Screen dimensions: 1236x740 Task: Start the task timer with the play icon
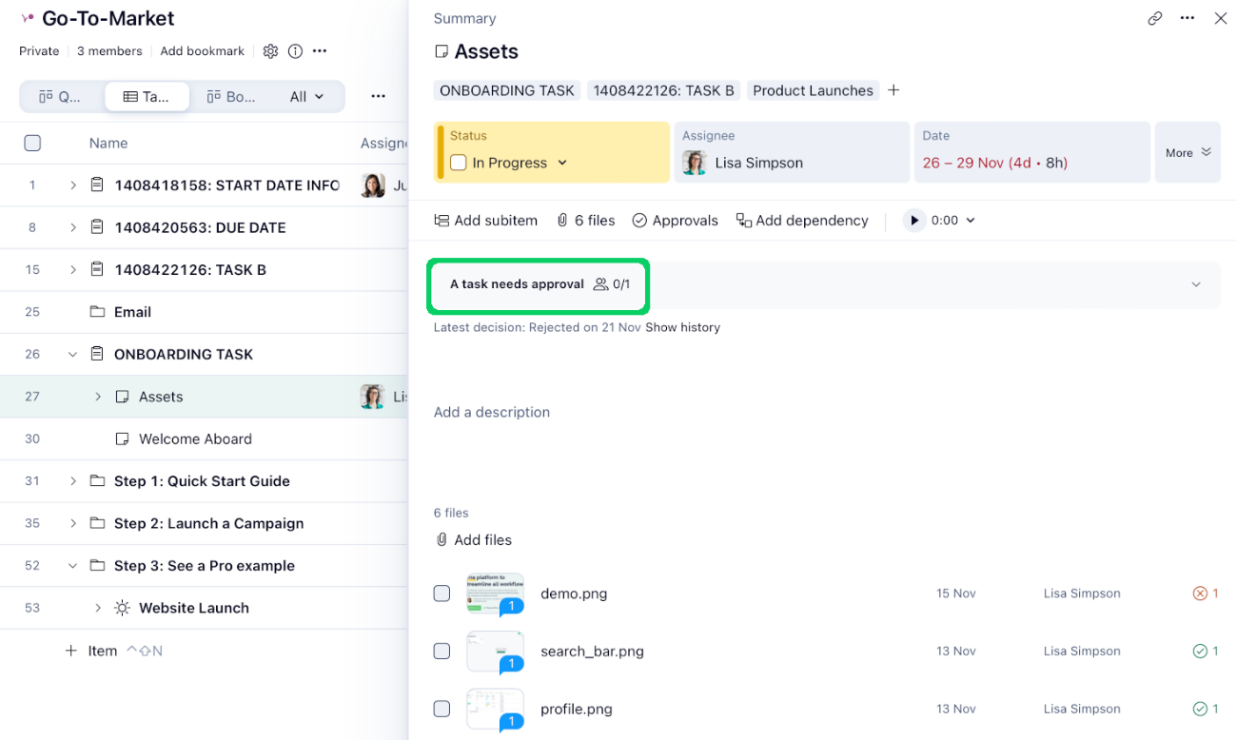pos(913,220)
